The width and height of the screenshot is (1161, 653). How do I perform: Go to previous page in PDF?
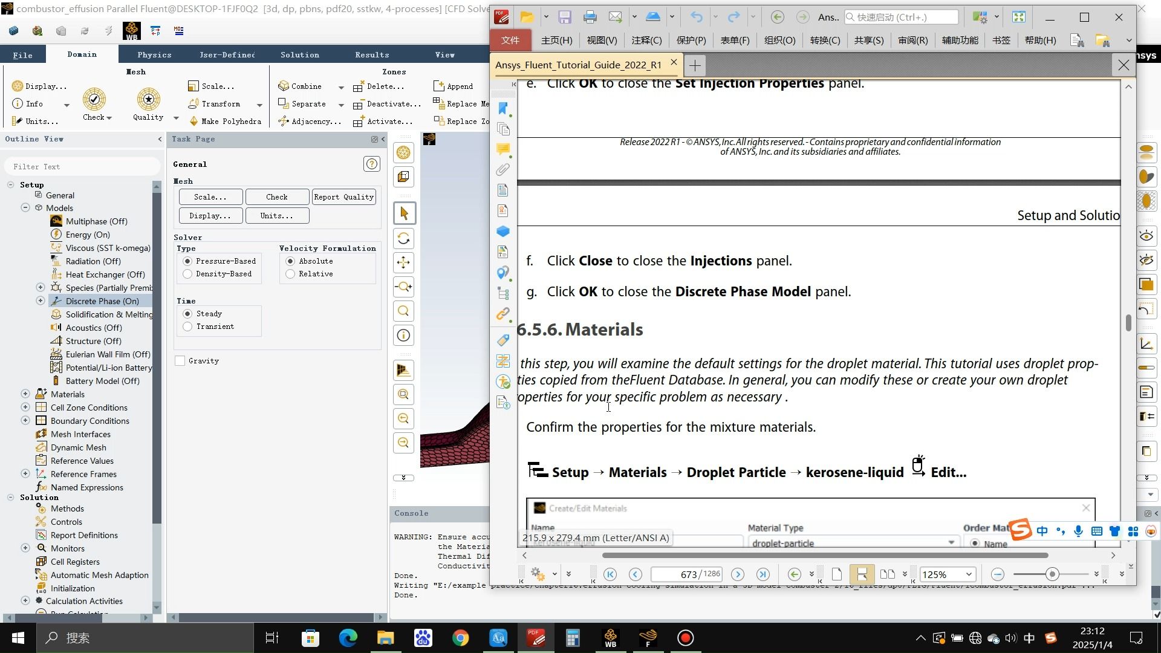tap(635, 574)
